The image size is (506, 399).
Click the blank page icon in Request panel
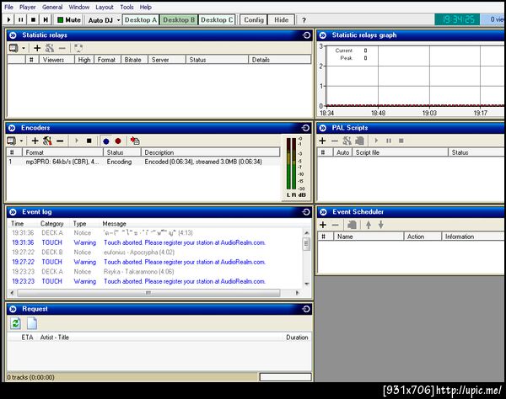32,323
